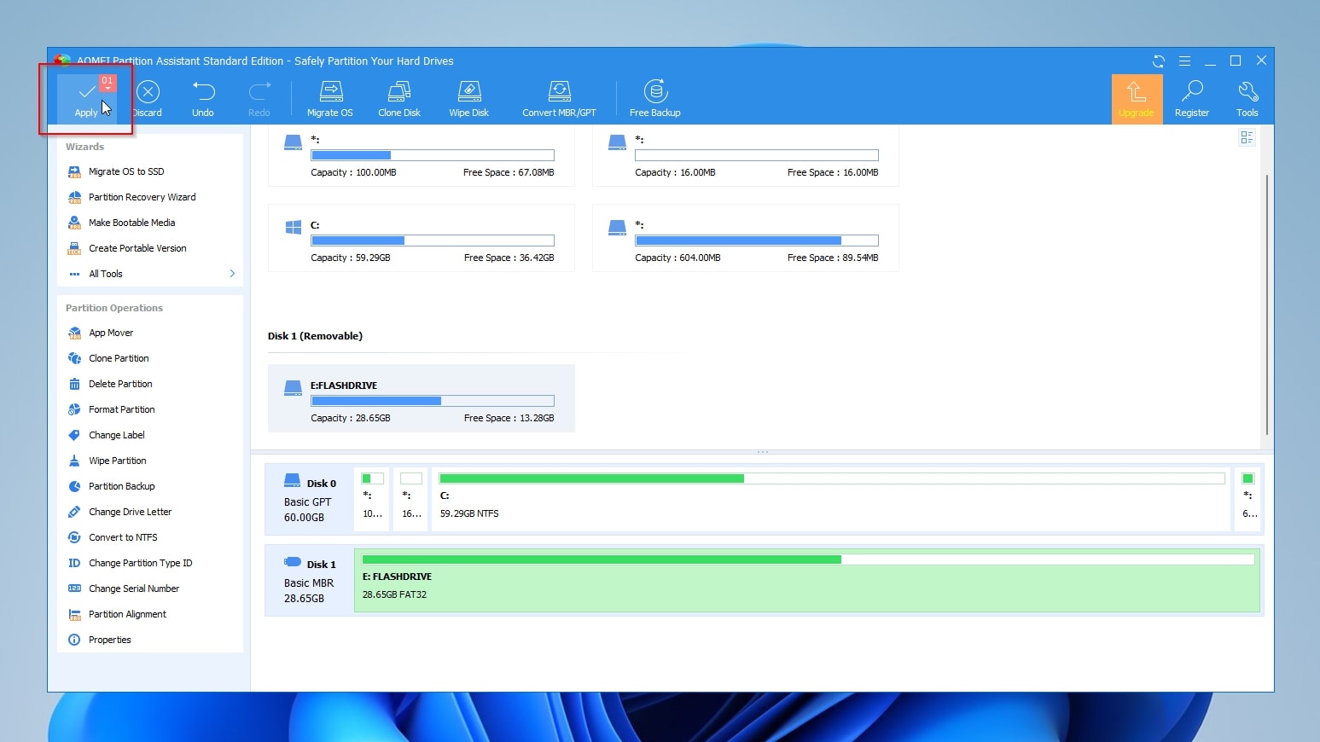Click the Disk 1 Basic MBR header
The height and width of the screenshot is (742, 1320).
coord(310,581)
